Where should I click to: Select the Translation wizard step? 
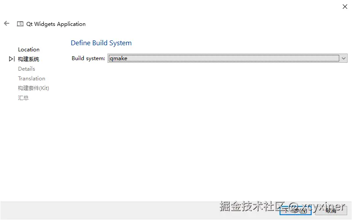[x=32, y=78]
